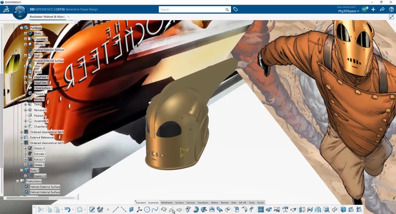Open the My3DSpace dropdown
396x214 pixels.
click(349, 11)
